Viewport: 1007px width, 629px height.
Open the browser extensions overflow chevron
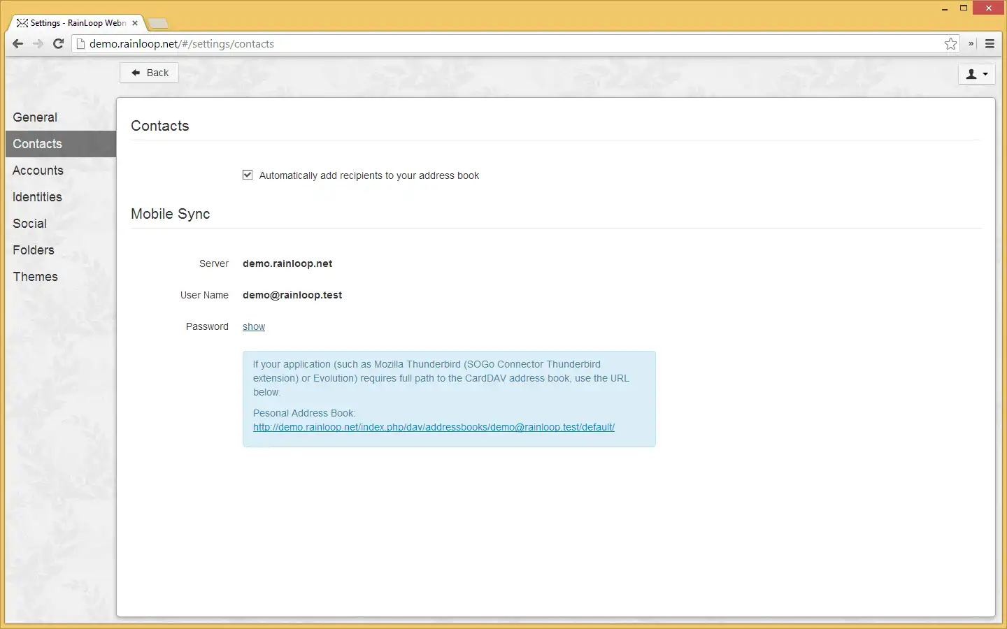pos(971,43)
